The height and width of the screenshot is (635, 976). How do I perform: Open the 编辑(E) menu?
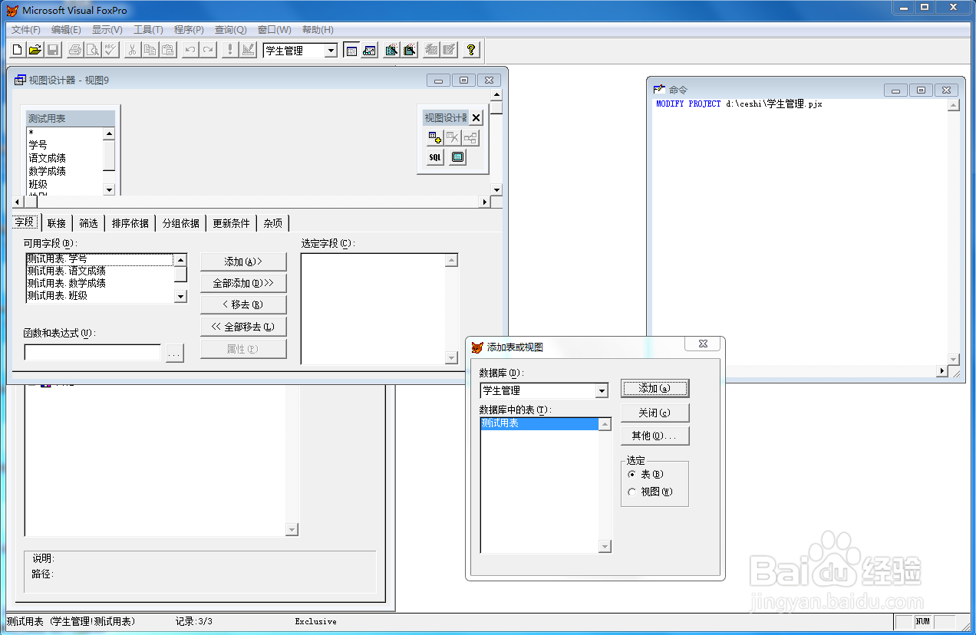(66, 30)
